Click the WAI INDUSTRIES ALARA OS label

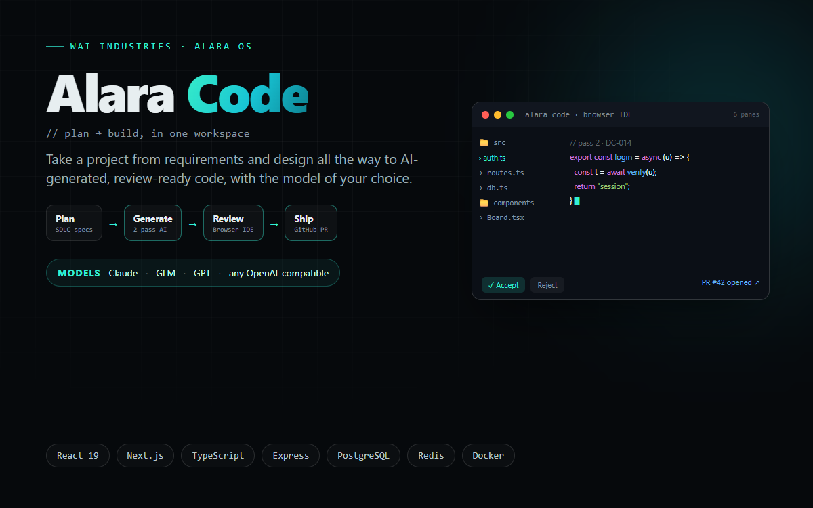click(x=161, y=47)
